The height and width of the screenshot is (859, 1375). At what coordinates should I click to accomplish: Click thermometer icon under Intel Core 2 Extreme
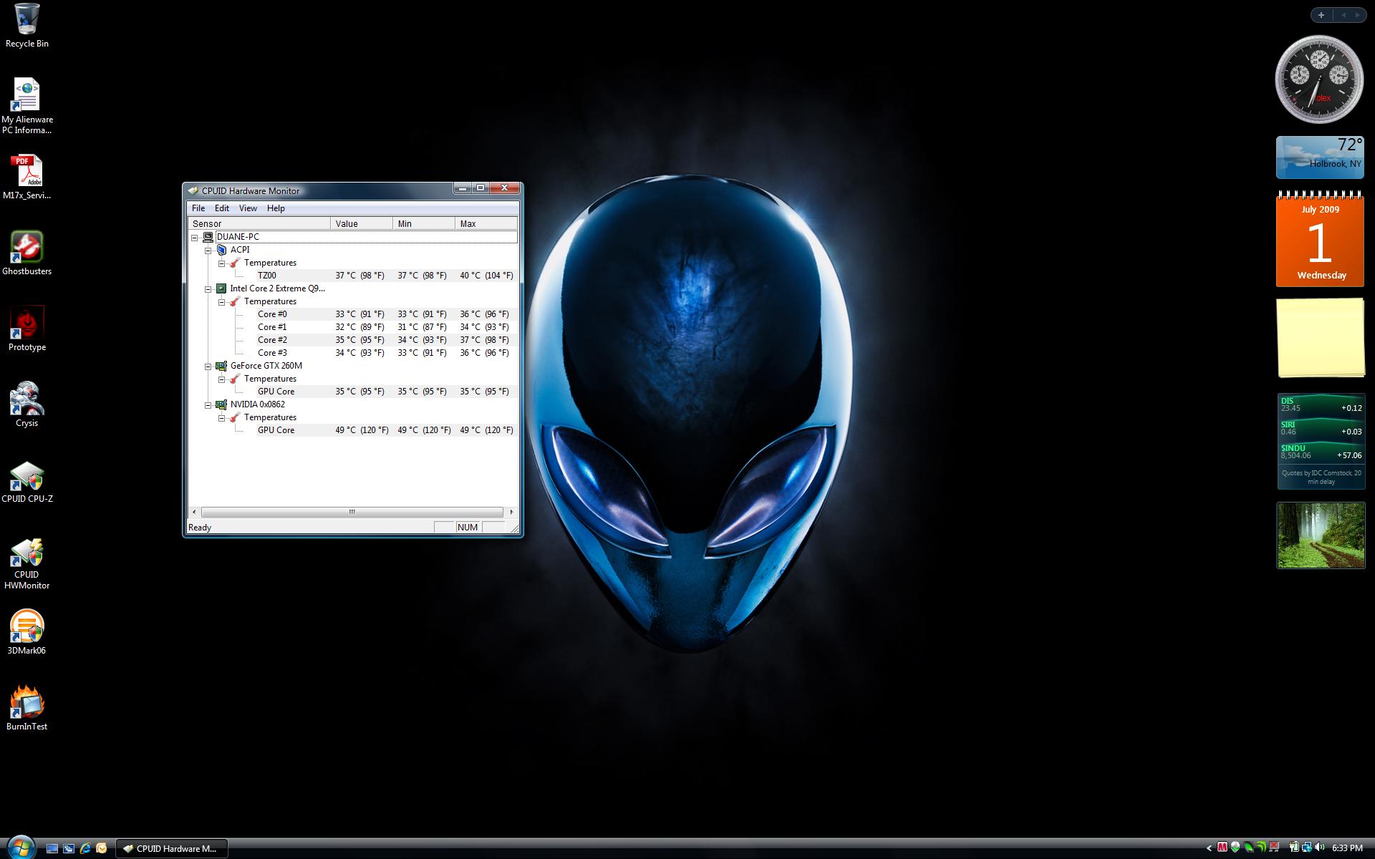tap(235, 301)
